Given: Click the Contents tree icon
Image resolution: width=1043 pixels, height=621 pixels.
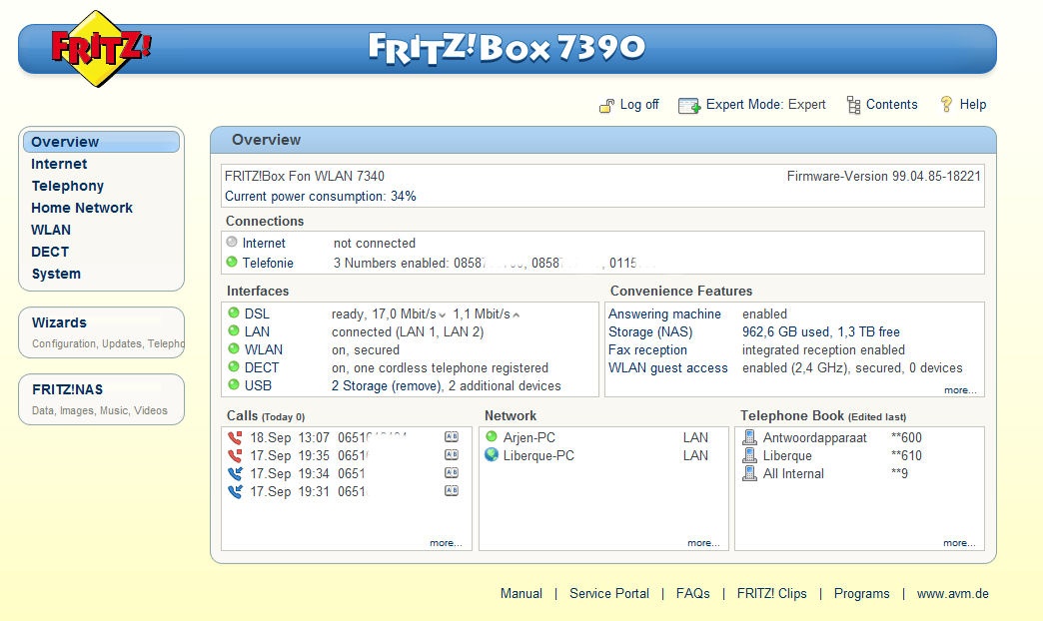Looking at the screenshot, I should click(x=853, y=105).
